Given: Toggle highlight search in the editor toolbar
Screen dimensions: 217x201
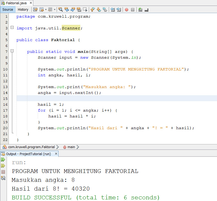Looking at the screenshot, I should 79,10.
